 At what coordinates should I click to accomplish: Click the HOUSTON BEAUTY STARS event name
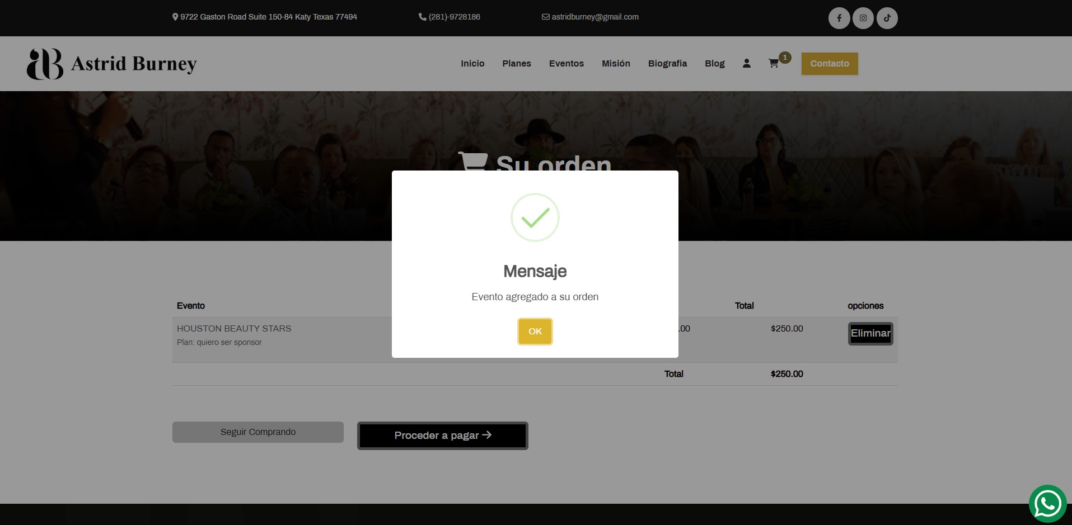[x=234, y=329]
